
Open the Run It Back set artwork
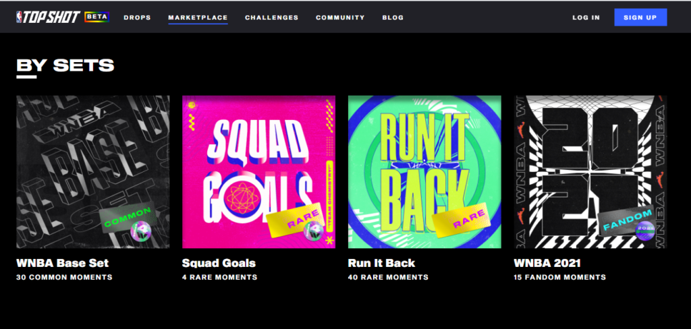(x=424, y=172)
